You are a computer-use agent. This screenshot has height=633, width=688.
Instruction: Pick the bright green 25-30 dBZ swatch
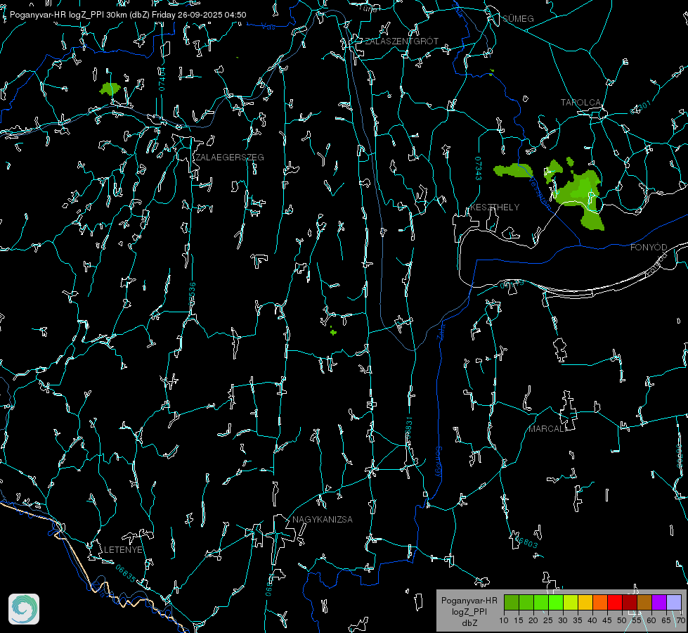(556, 602)
